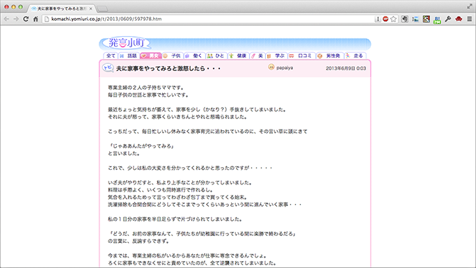Viewport: 476px width, 268px height.
Task: Open the Hatena bookmark B! extension
Action: pyautogui.click(x=437, y=19)
